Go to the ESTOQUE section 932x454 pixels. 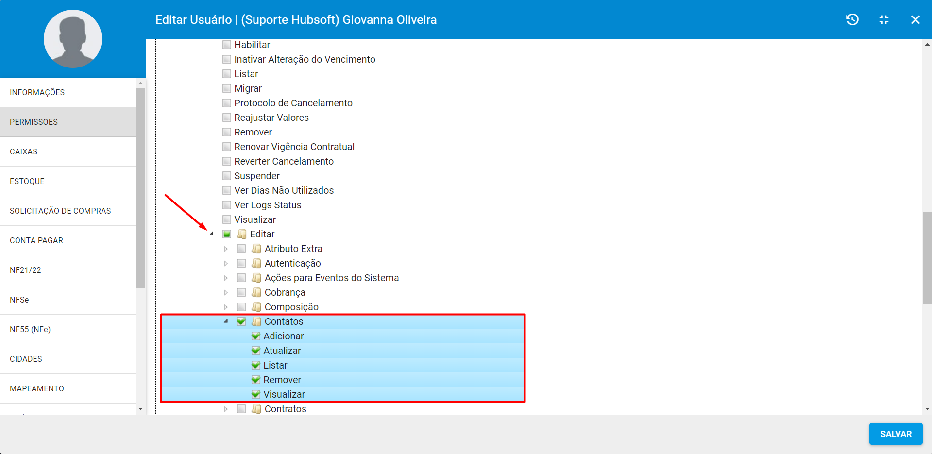(68, 181)
